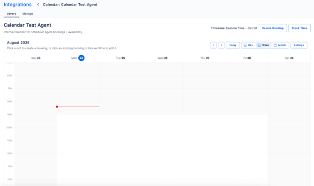Screen dimensions: 314x186
Task: Click the 6AM time label
Action: [10, 76]
